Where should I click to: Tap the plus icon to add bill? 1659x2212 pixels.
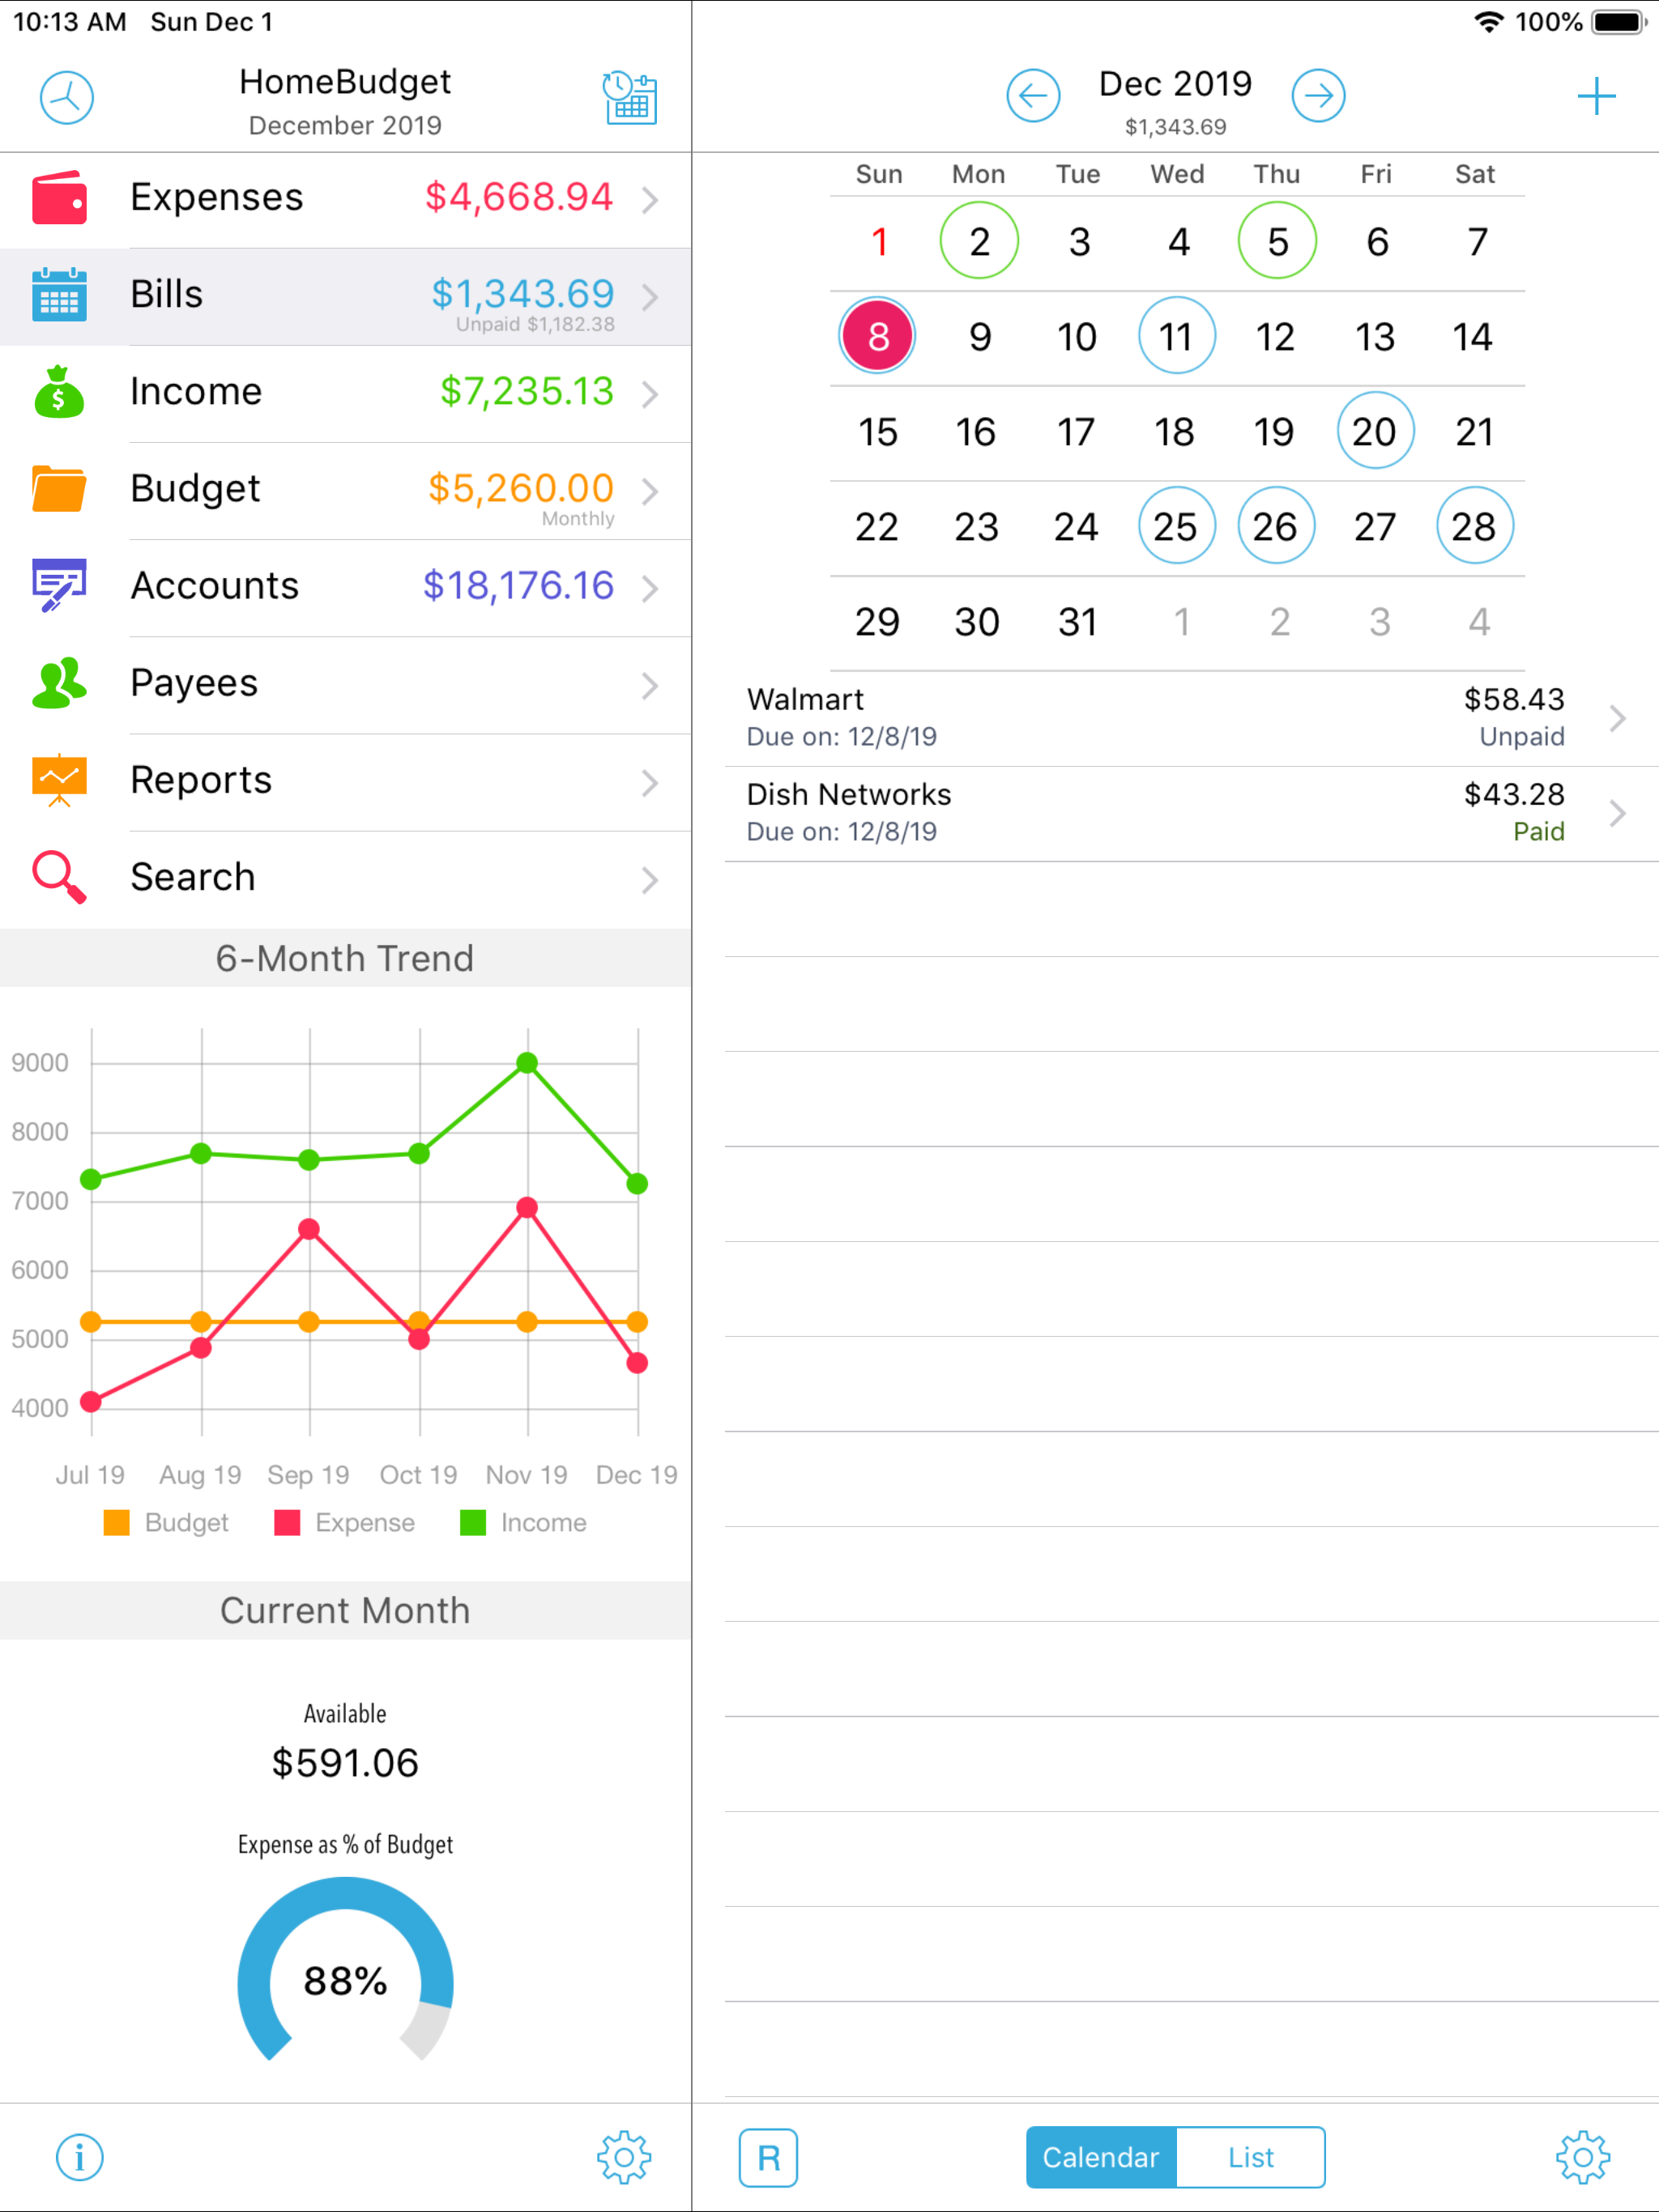[1596, 97]
